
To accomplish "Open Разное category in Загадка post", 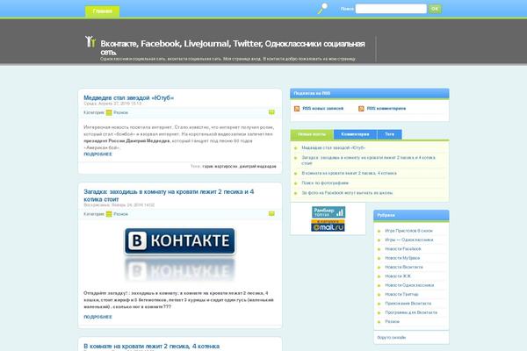I will point(120,214).
